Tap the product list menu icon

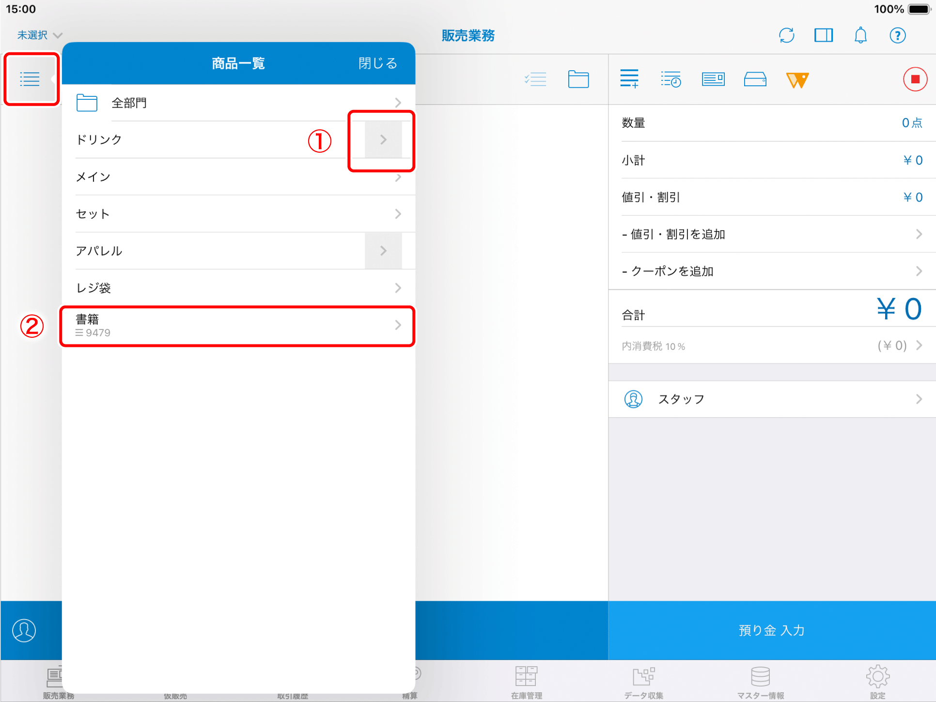[30, 79]
